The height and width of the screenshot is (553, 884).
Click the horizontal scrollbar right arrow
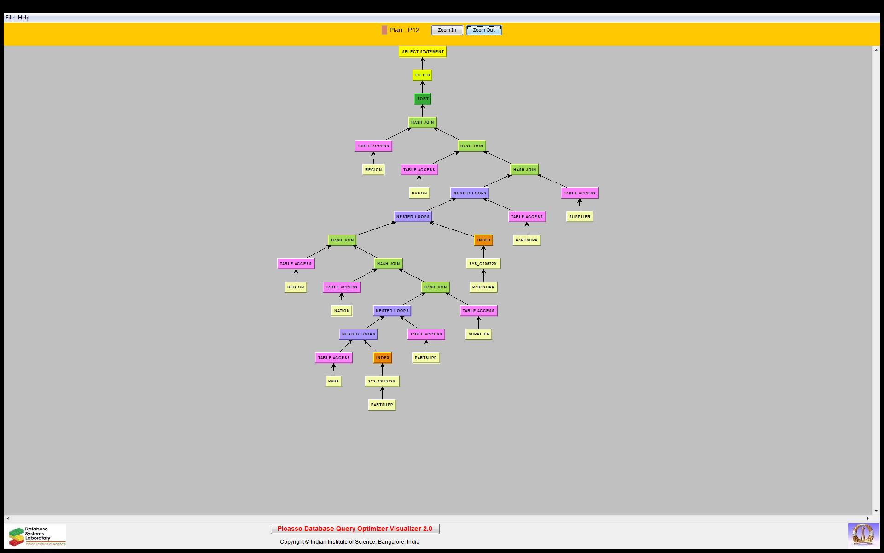pos(868,518)
